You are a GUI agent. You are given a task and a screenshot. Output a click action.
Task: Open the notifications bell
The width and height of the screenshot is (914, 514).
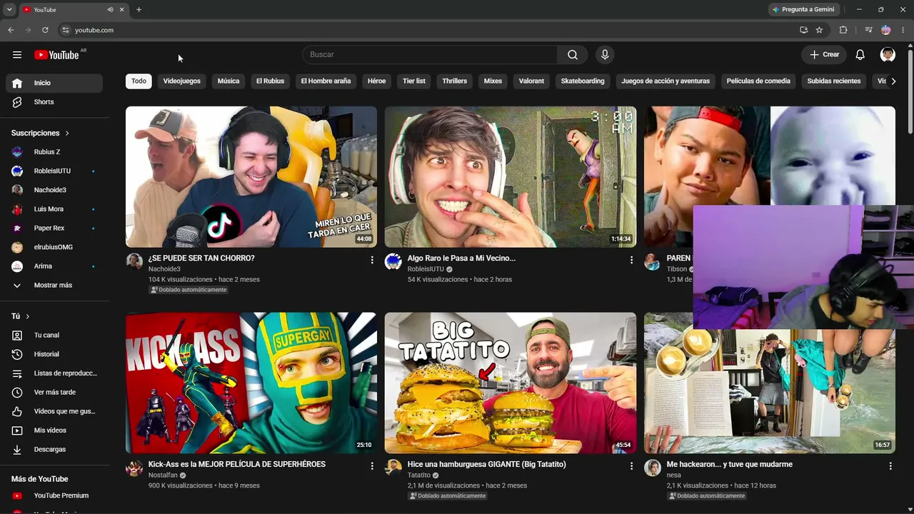tap(860, 55)
